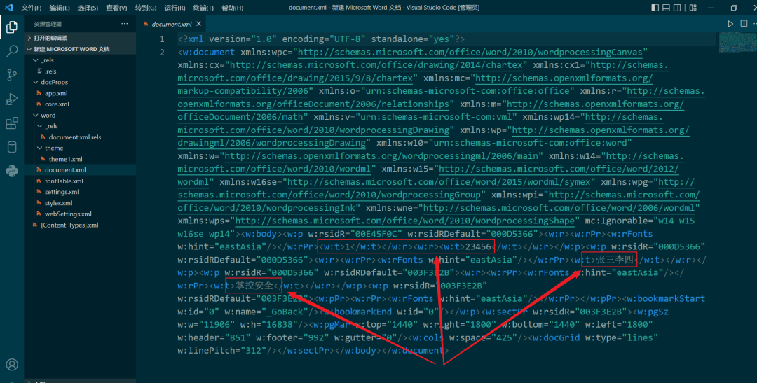
Task: Follow the word/2006/wordml namespace link
Action: pyautogui.click(x=559, y=208)
